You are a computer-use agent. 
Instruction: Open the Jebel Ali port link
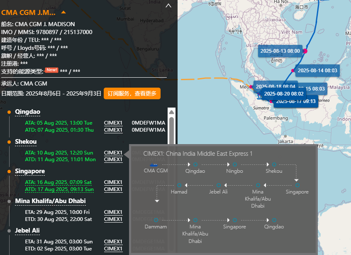[27, 230]
